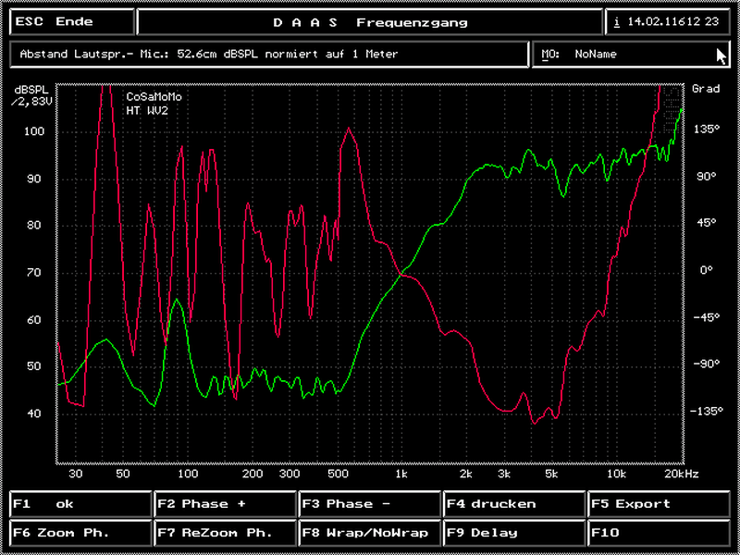Select the MO: NoName field

(x=631, y=55)
